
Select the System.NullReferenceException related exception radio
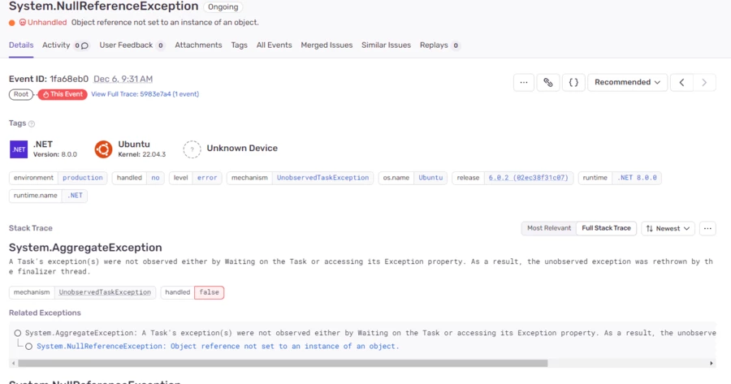tap(29, 347)
